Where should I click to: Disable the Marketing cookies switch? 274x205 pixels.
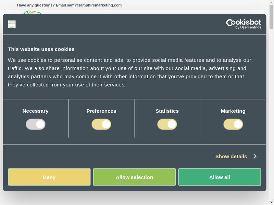pyautogui.click(x=233, y=124)
